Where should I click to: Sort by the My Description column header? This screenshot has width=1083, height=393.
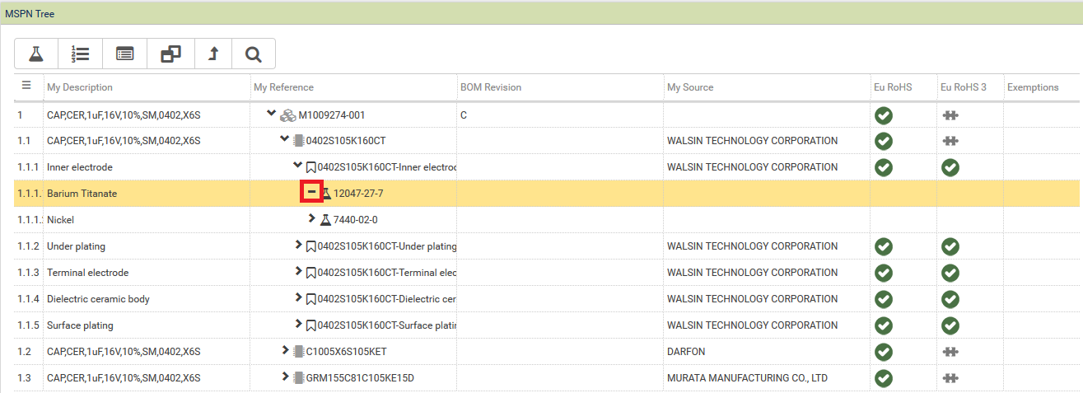80,87
